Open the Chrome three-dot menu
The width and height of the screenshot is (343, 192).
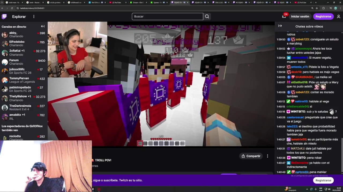[340, 8]
